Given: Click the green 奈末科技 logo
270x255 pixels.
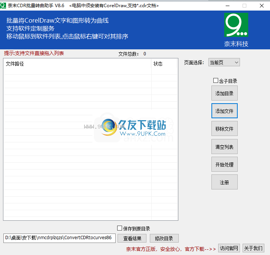Looking at the screenshot, I should click(x=236, y=25).
